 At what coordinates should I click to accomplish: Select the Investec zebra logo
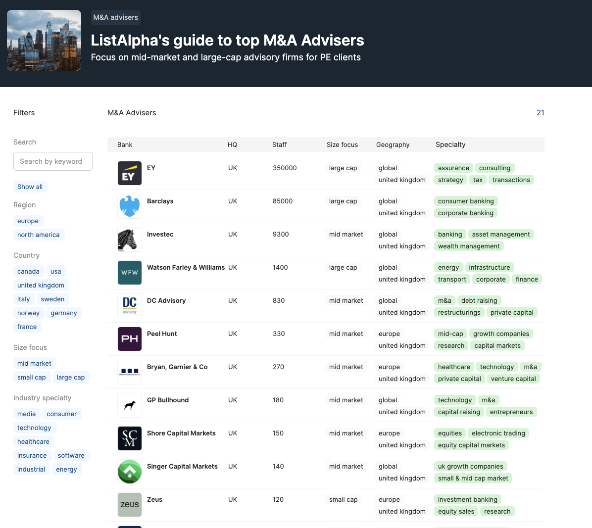point(130,240)
